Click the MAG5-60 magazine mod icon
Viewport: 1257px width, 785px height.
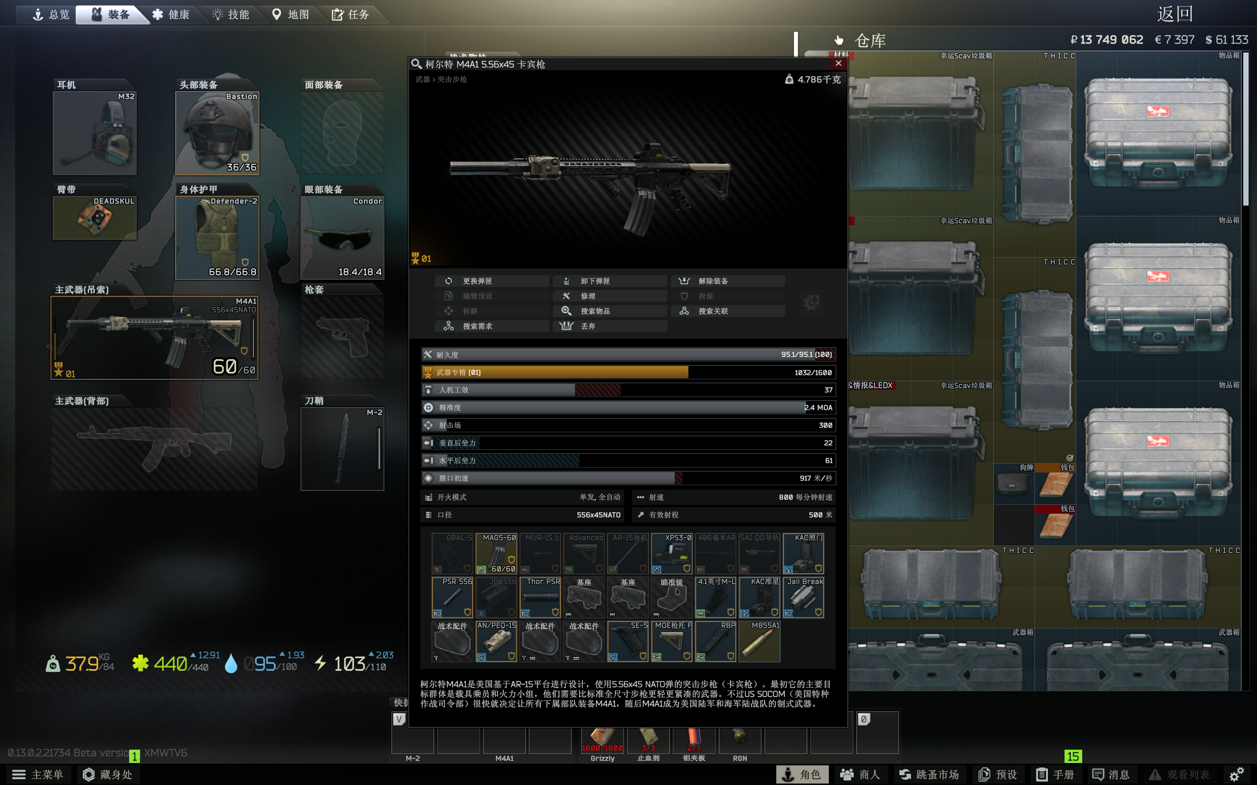pos(496,553)
